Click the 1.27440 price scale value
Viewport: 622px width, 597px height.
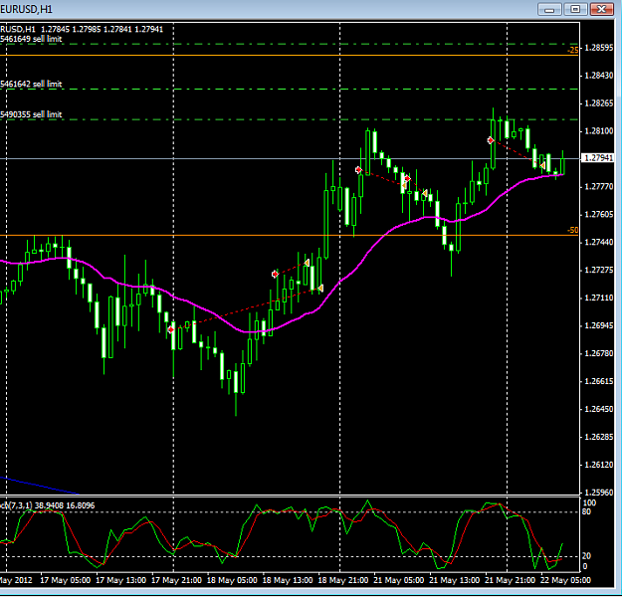coord(599,242)
